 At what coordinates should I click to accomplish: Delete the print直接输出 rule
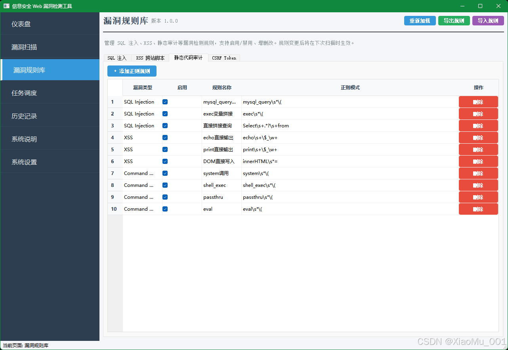tap(478, 150)
